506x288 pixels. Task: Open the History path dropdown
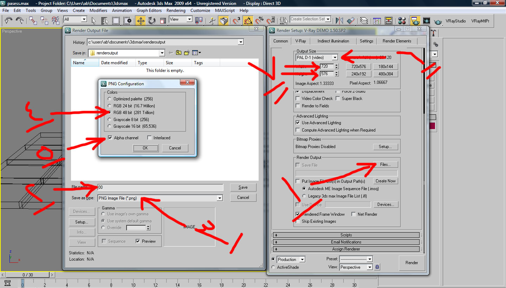coord(241,42)
